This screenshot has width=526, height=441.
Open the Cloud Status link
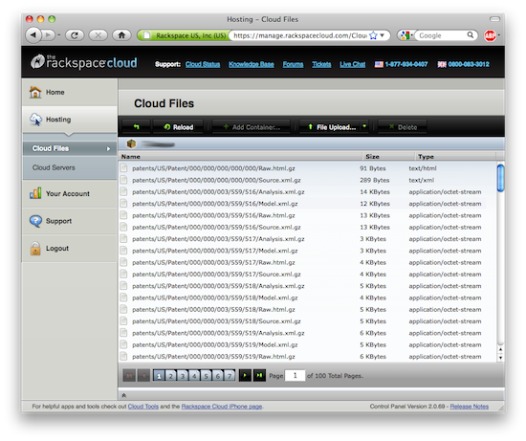point(203,64)
